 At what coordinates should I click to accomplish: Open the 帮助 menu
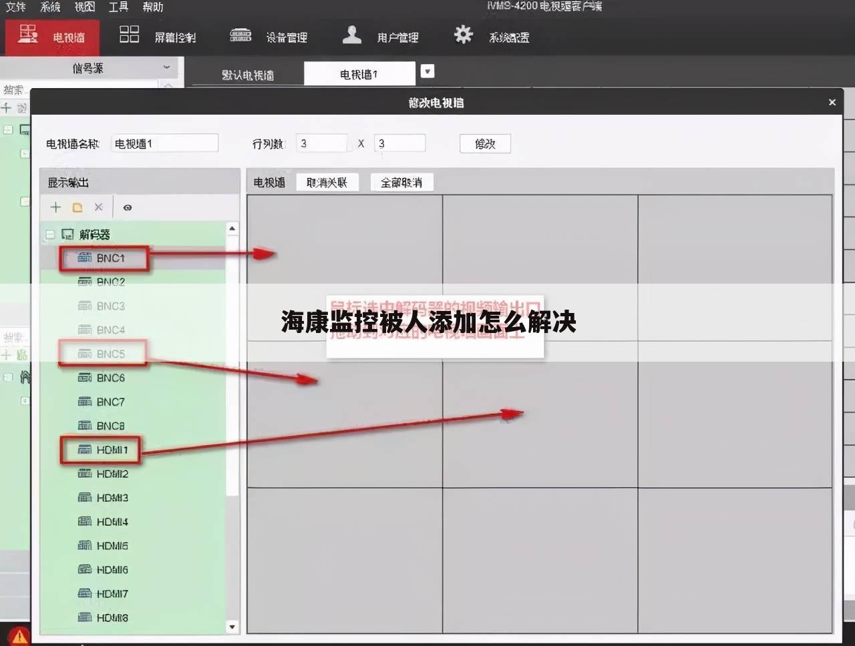click(x=152, y=7)
